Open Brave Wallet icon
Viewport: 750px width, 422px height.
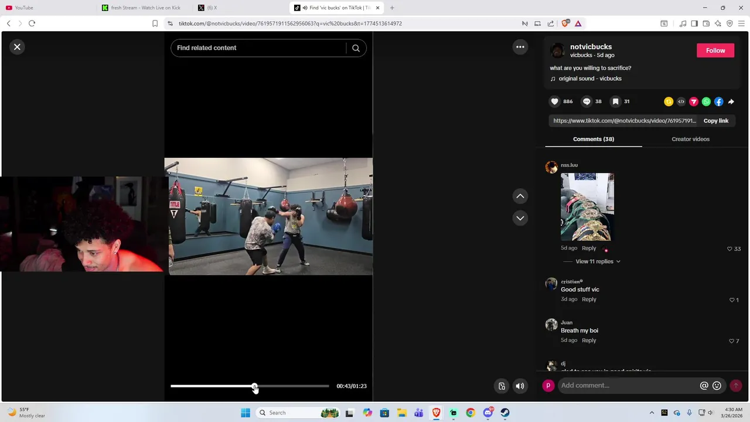coord(706,23)
